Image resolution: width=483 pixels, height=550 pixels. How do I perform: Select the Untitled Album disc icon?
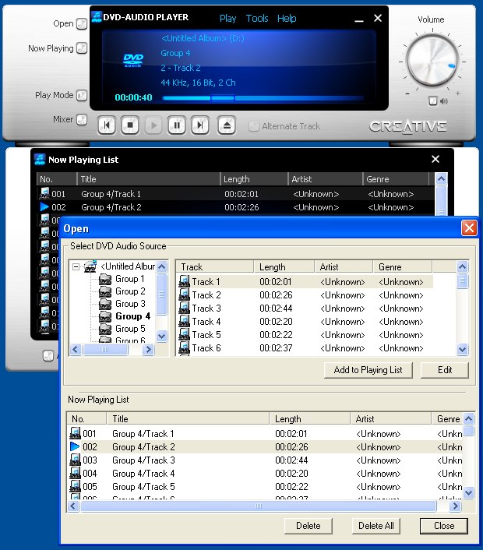(x=90, y=266)
